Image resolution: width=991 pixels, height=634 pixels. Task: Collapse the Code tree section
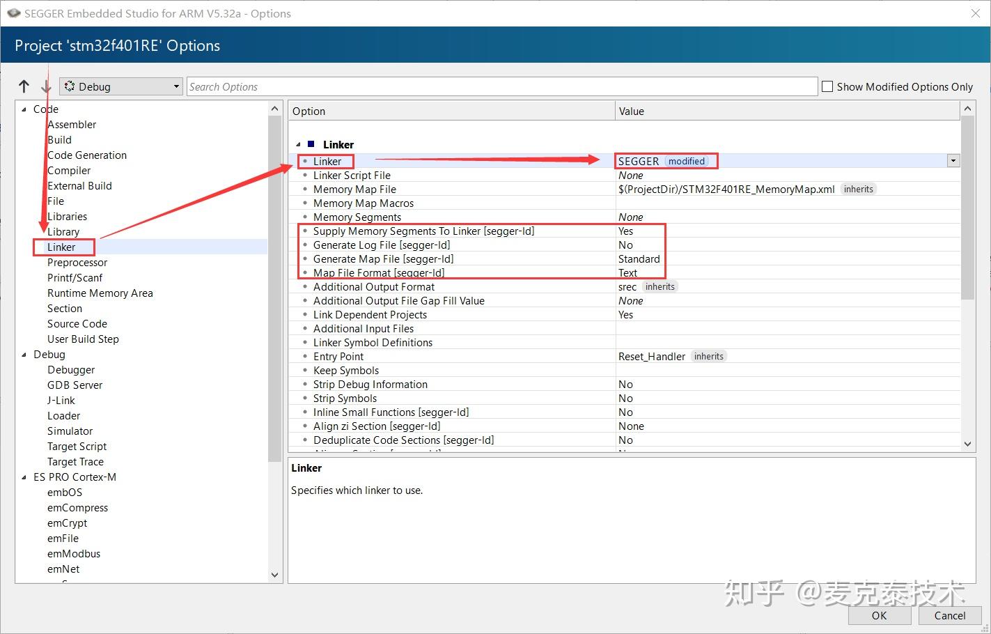click(24, 109)
